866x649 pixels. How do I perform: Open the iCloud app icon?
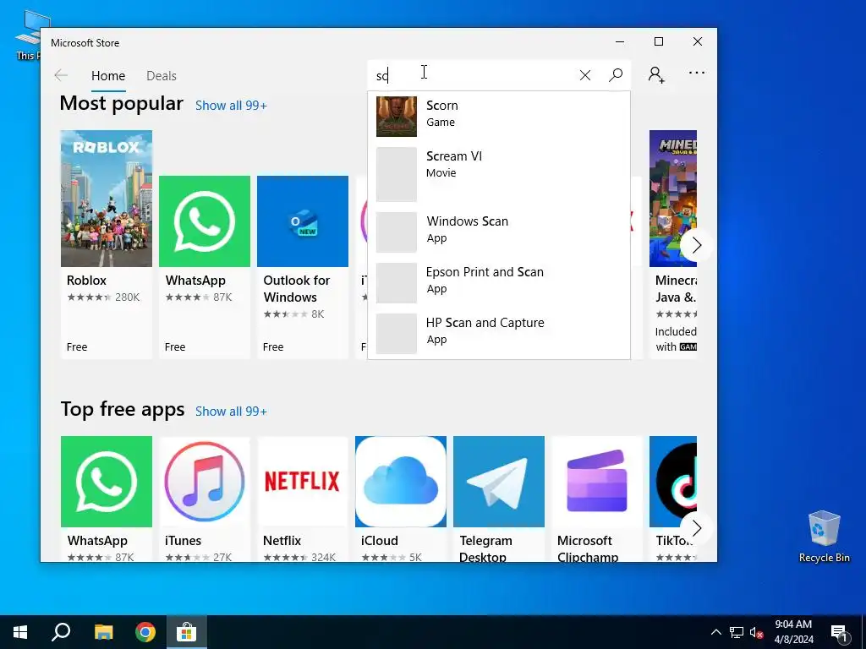tap(400, 482)
